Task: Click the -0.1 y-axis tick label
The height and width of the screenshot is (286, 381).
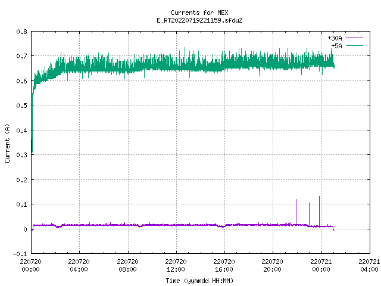Action: [x=20, y=254]
